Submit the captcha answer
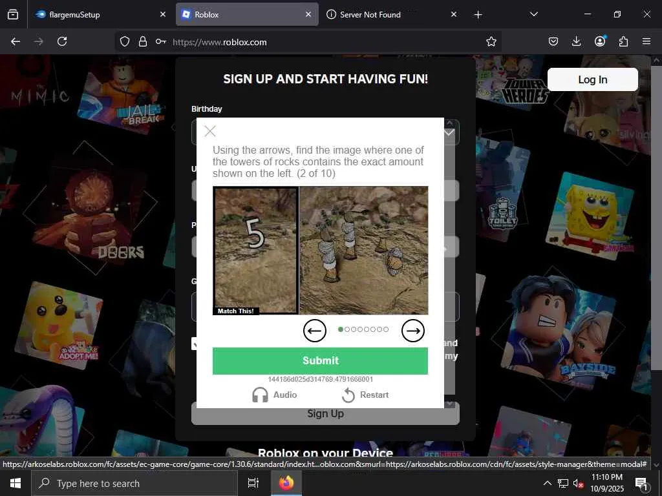Screen dimensions: 662x496 click(x=320, y=360)
